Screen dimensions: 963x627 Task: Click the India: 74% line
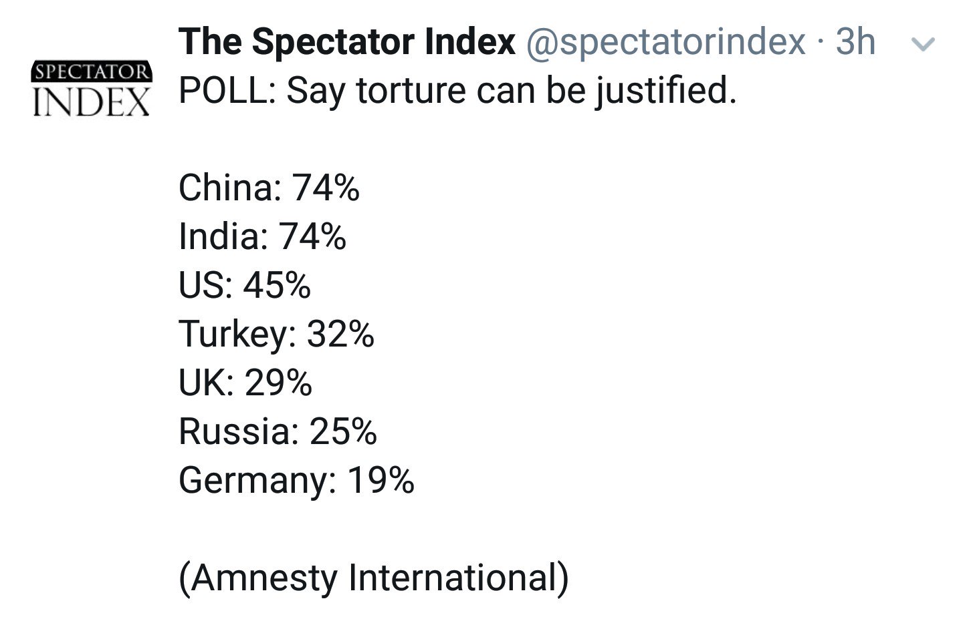click(262, 236)
